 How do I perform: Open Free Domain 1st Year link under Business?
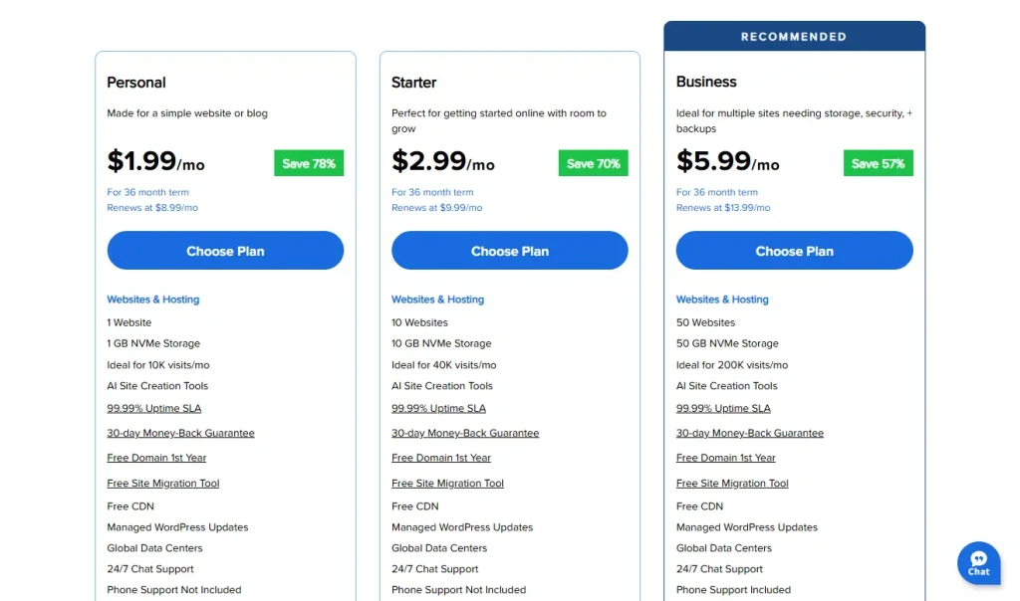tap(725, 458)
